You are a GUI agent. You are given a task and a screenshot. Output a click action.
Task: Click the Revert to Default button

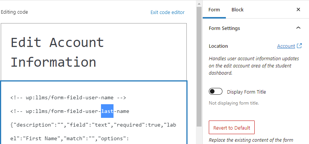point(232,127)
